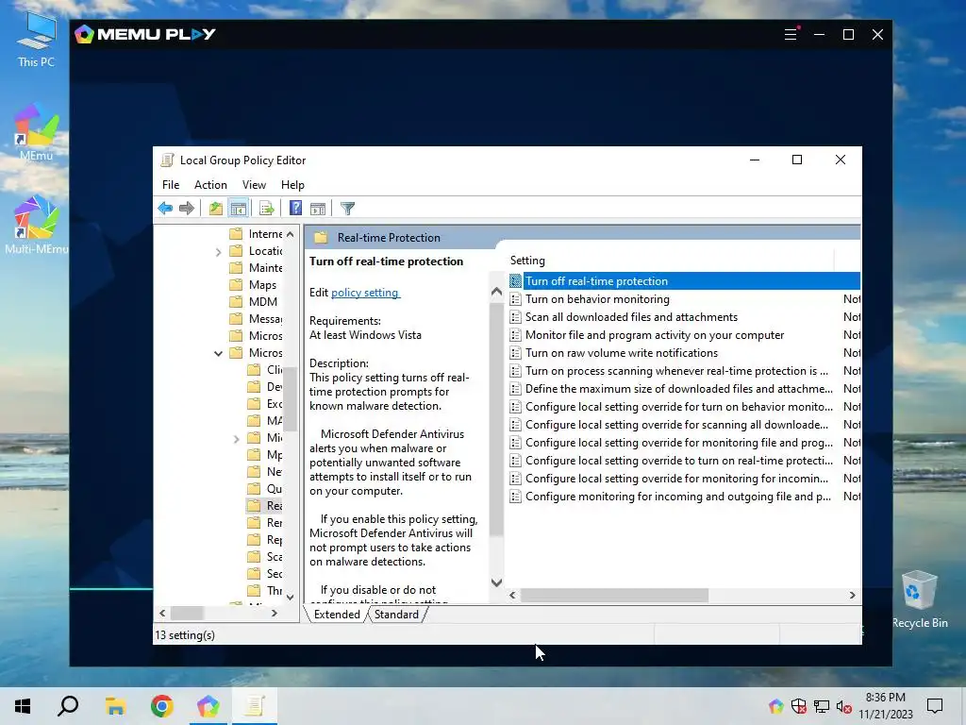Select Turn on process scanning setting
This screenshot has width=966, height=725.
click(x=685, y=370)
